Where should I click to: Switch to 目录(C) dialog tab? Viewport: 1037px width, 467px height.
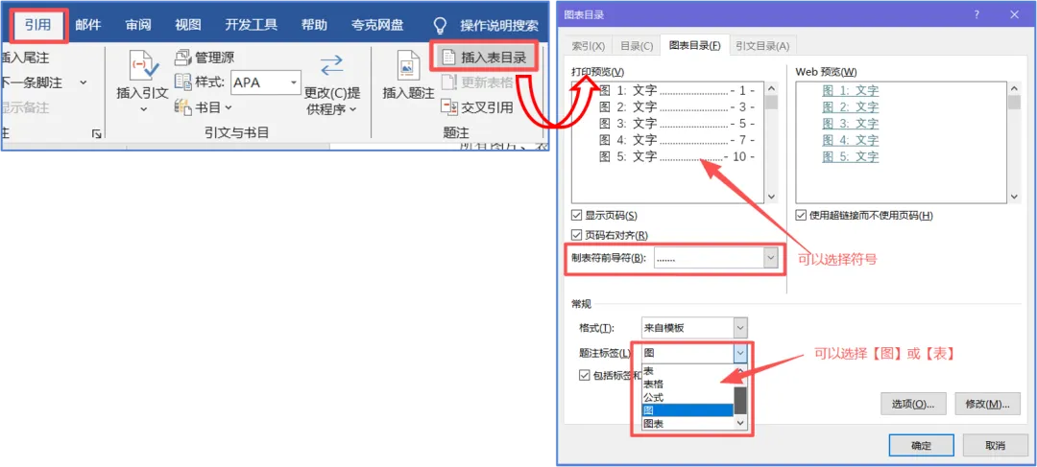pyautogui.click(x=637, y=46)
